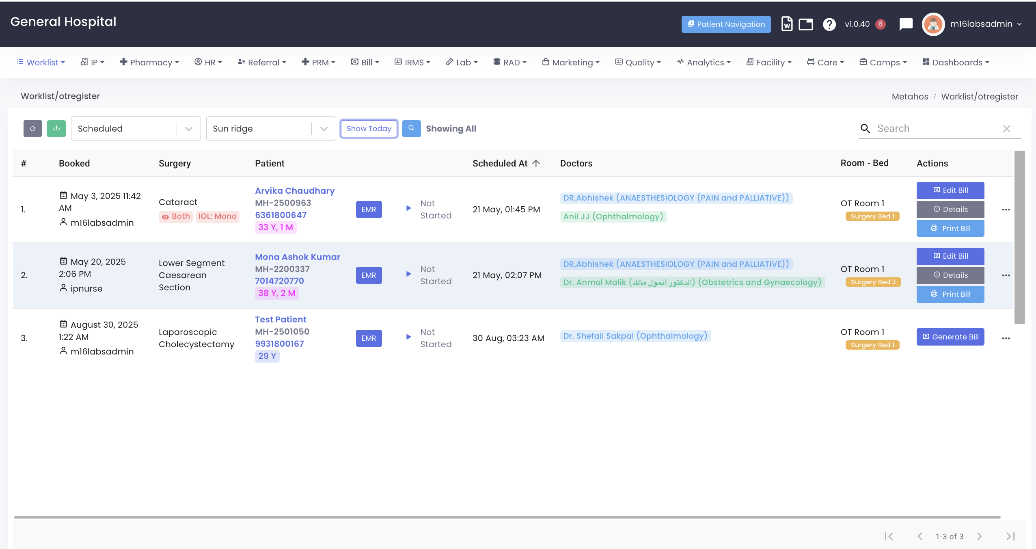Click the help question mark icon
1036x549 pixels.
[x=829, y=24]
